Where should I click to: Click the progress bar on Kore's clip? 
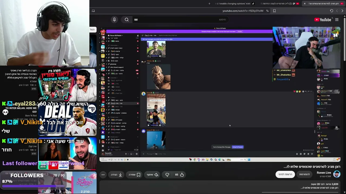(x=154, y=125)
